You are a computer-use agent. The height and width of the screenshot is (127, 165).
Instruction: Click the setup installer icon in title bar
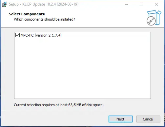pos(5,4)
